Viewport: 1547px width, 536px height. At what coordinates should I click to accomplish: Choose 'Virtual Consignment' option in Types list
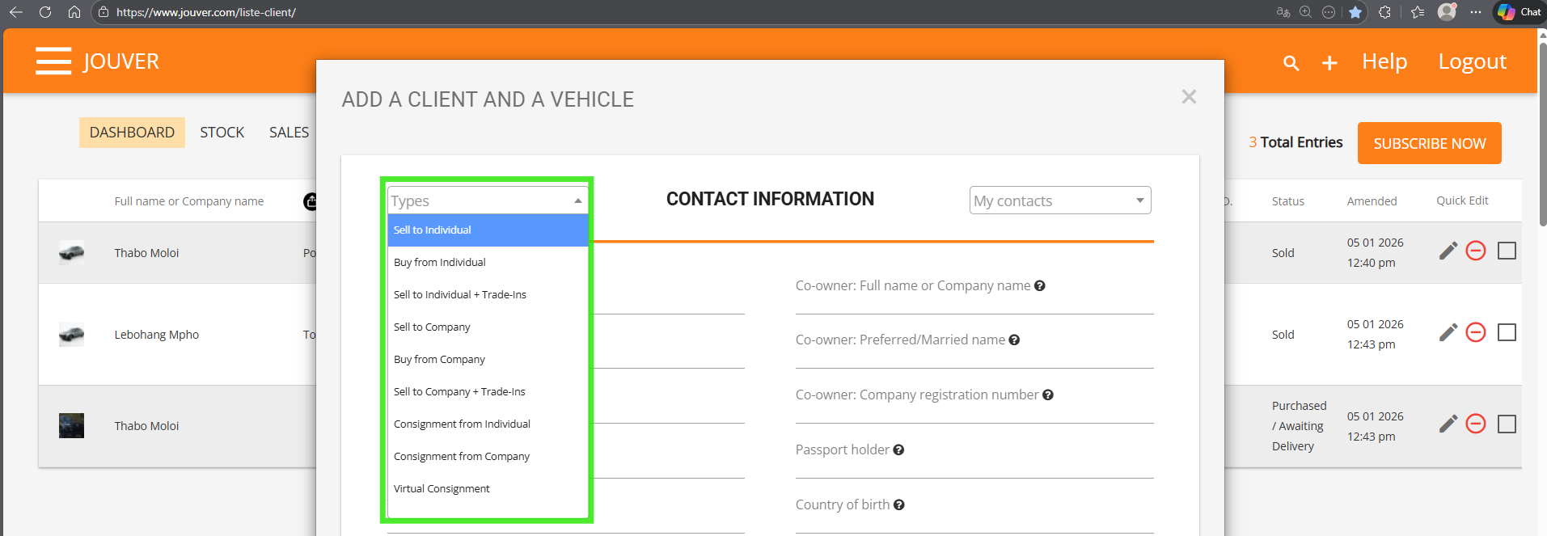(x=442, y=489)
